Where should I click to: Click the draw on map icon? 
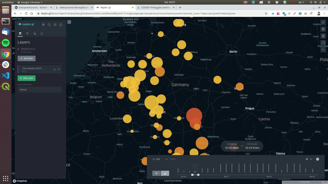point(323,43)
